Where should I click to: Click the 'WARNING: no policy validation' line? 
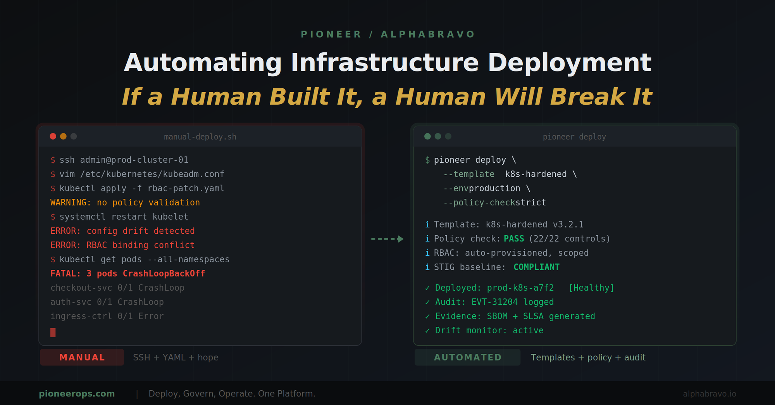coord(125,203)
